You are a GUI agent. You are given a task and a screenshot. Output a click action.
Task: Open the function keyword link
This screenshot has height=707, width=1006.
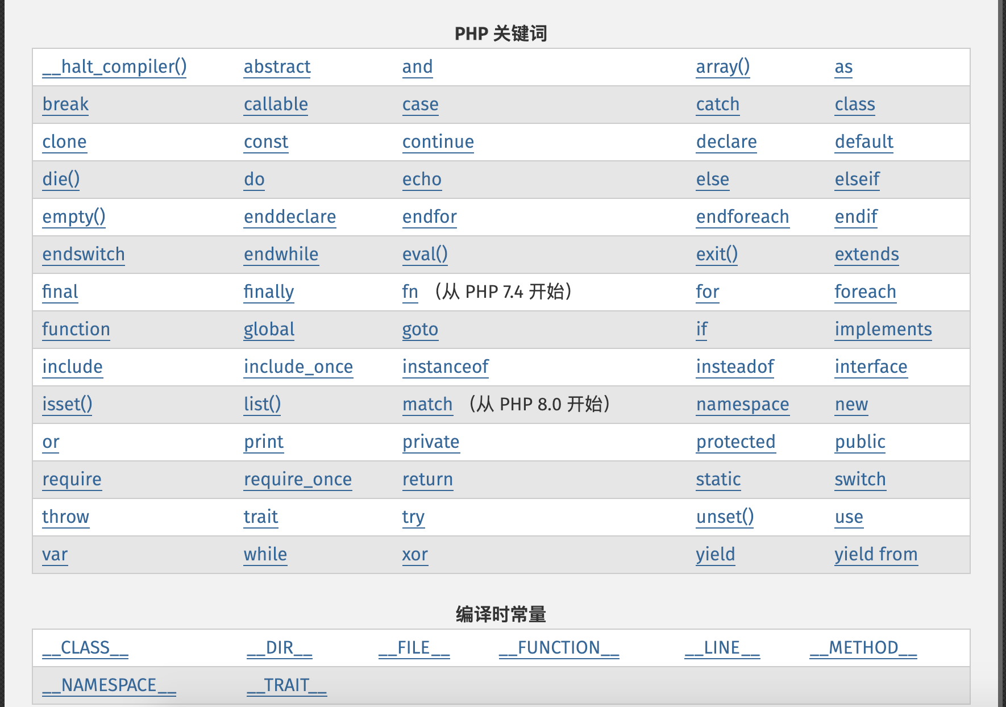(76, 330)
